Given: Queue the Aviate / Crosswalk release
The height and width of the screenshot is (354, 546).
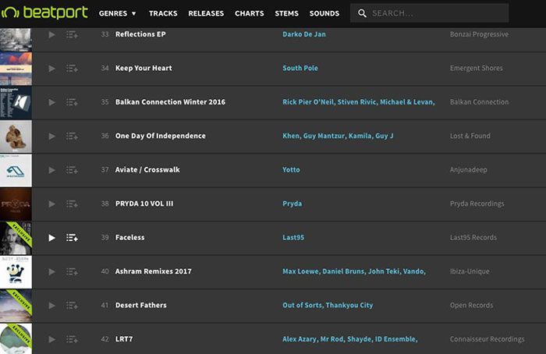Looking at the screenshot, I should click(72, 170).
